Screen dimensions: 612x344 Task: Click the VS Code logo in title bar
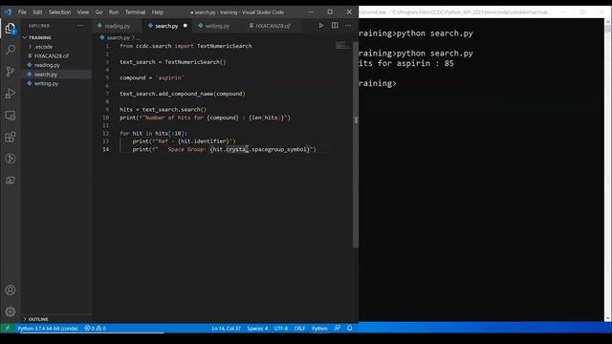coord(9,12)
